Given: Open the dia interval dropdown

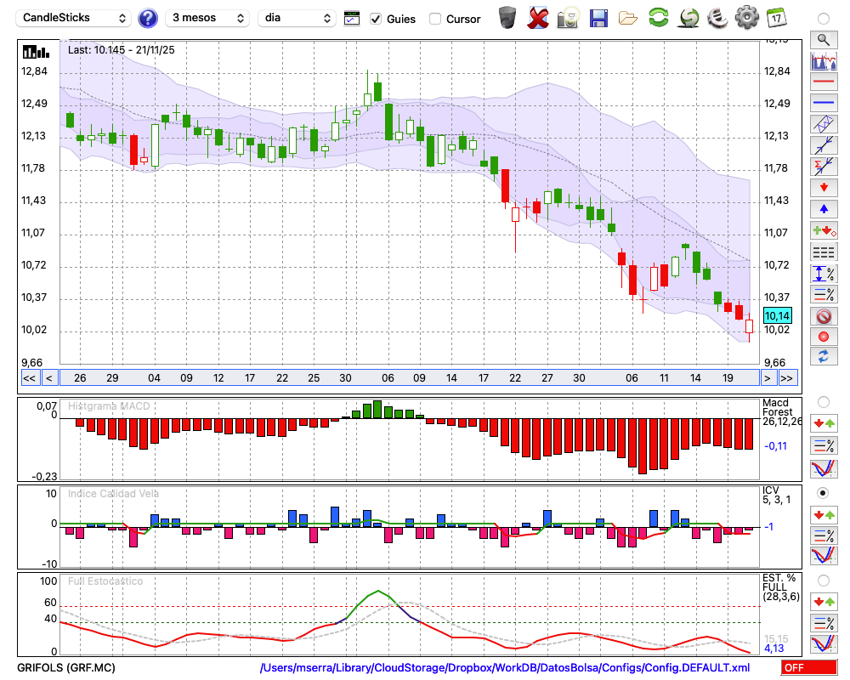Looking at the screenshot, I should coord(297,18).
